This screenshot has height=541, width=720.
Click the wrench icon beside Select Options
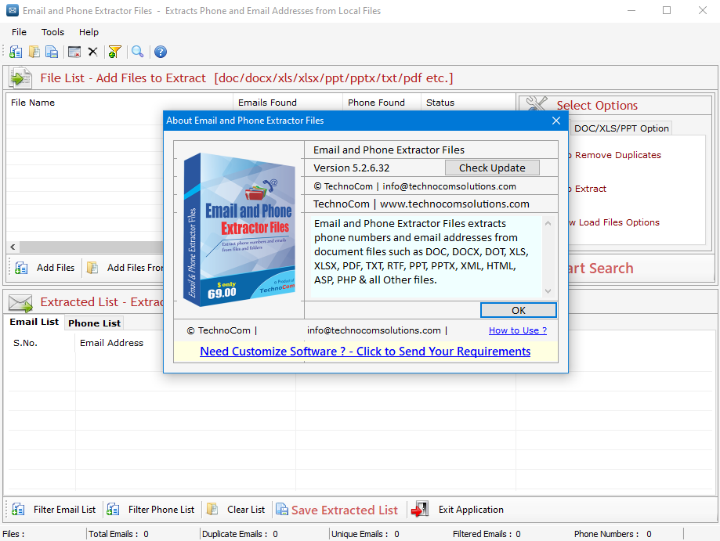point(537,103)
